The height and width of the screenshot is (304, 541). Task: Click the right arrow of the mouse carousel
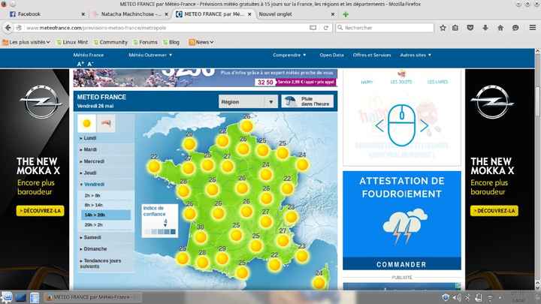click(424, 126)
